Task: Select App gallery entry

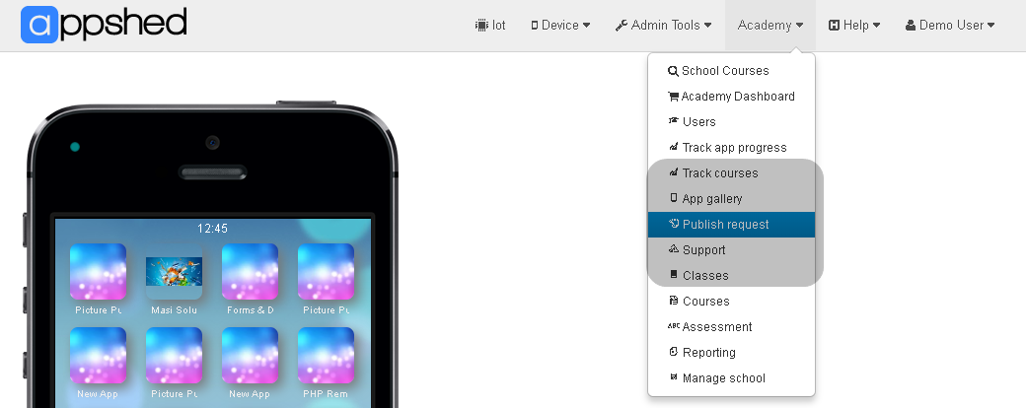Action: (731, 198)
